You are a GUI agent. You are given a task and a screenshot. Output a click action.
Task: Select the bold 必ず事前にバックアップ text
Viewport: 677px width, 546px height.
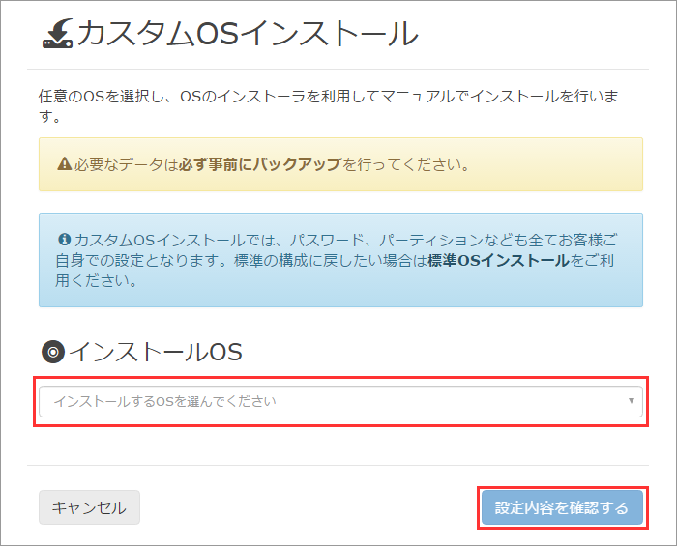[260, 164]
